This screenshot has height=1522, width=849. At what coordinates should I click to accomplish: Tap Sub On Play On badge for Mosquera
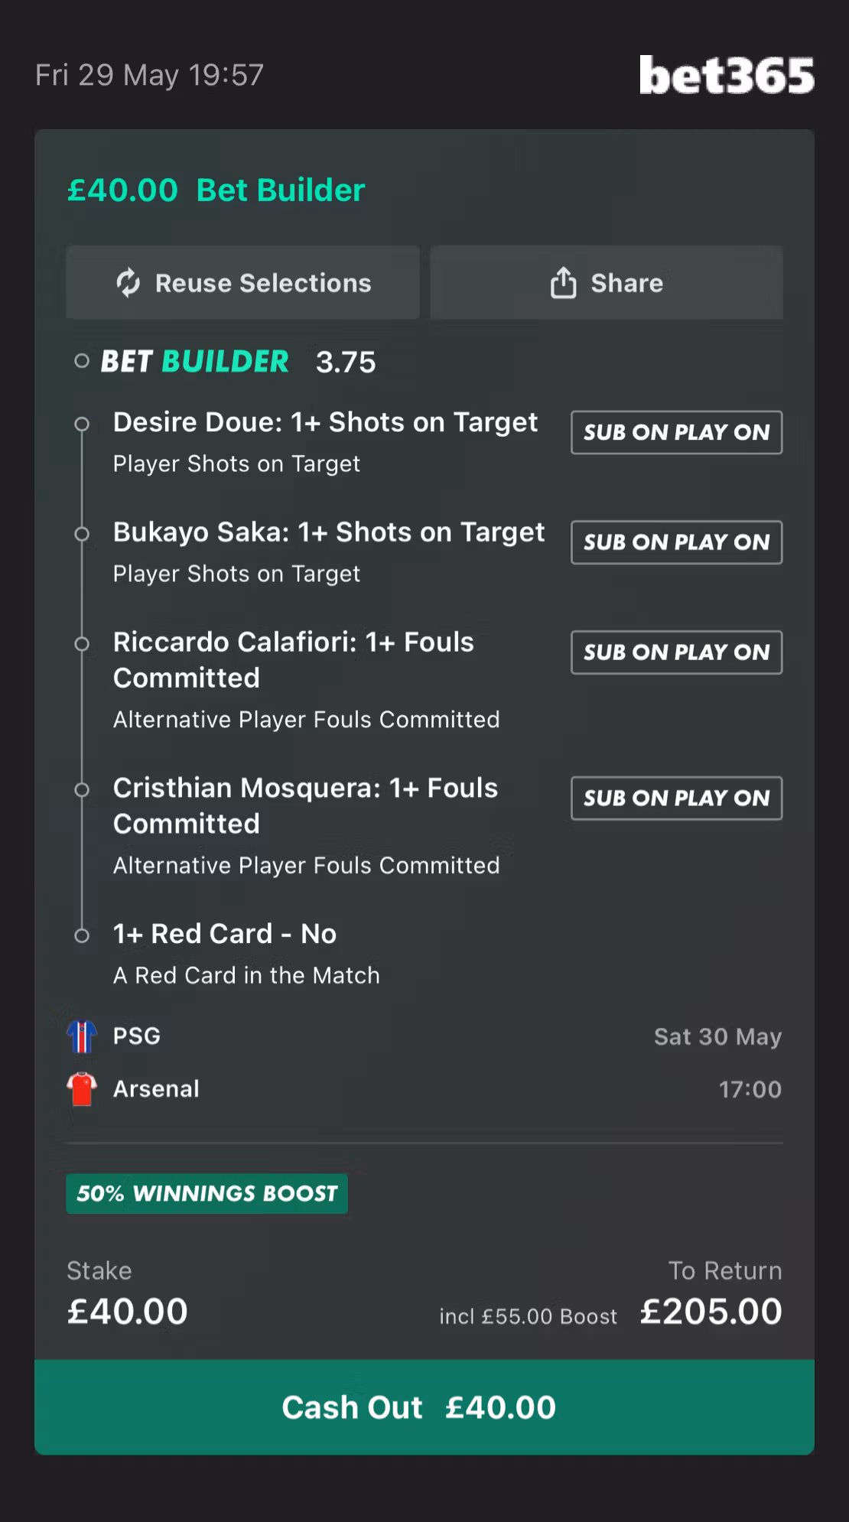(x=676, y=798)
